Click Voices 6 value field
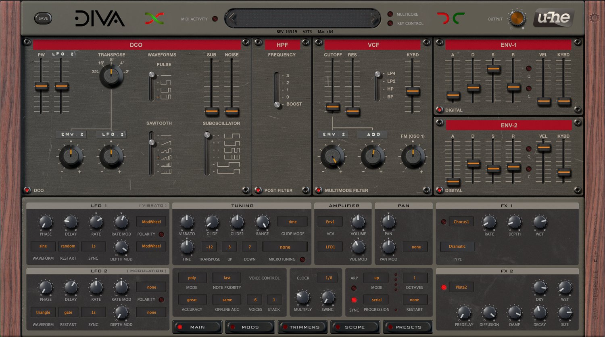 [255, 300]
